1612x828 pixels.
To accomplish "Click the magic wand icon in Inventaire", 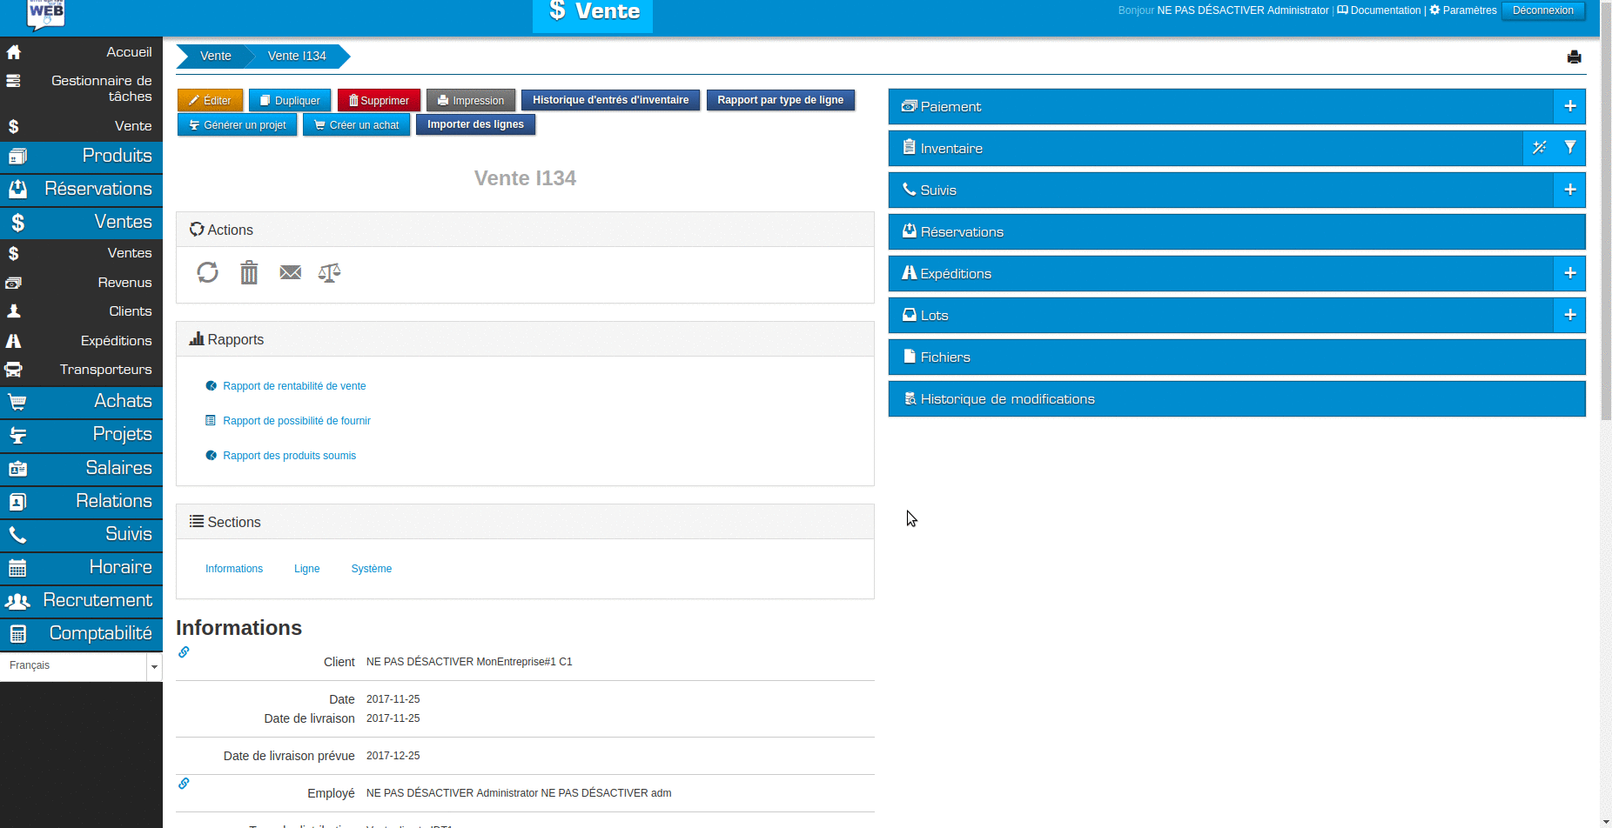I will 1539,148.
